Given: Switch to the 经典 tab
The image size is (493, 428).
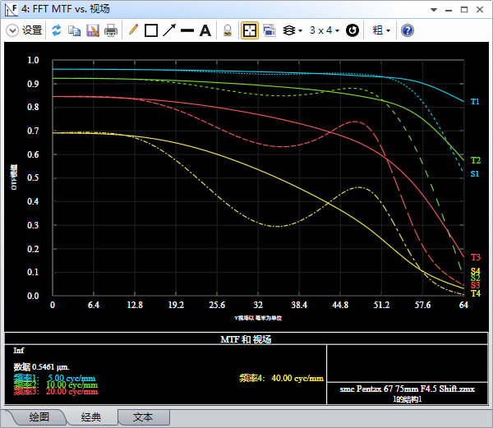Looking at the screenshot, I should [x=90, y=417].
